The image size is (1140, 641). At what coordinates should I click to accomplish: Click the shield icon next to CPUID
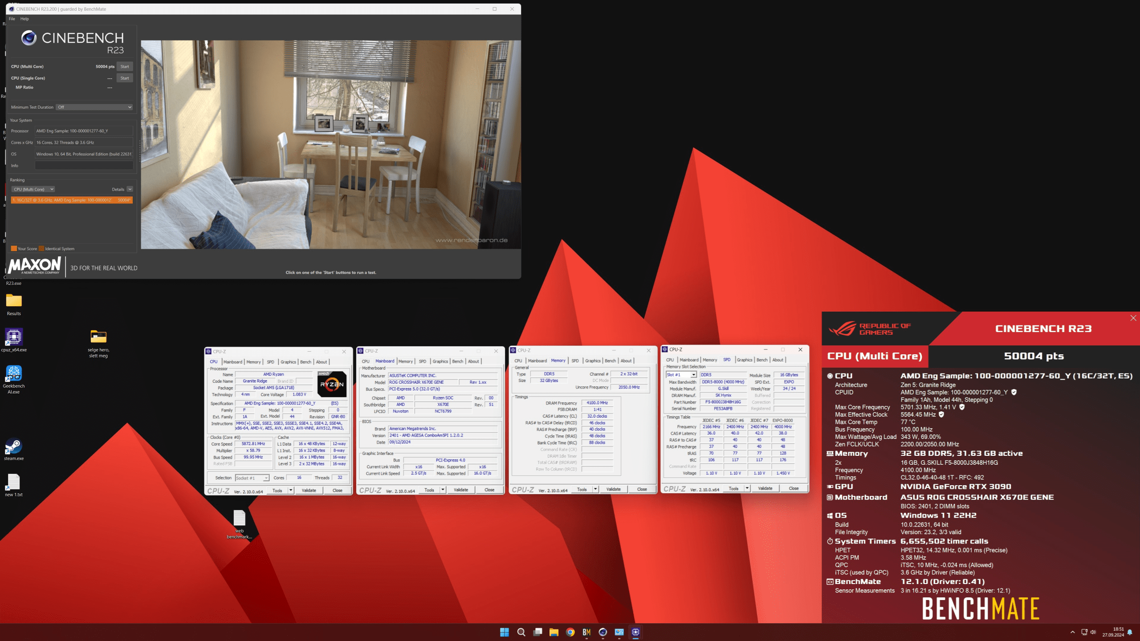pos(1014,392)
